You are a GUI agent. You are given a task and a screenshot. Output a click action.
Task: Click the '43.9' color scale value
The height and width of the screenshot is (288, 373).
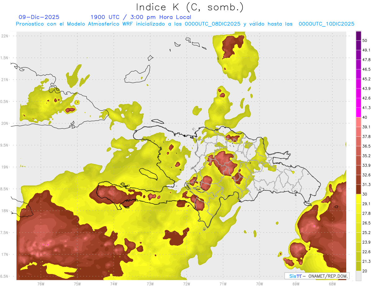click(366, 89)
